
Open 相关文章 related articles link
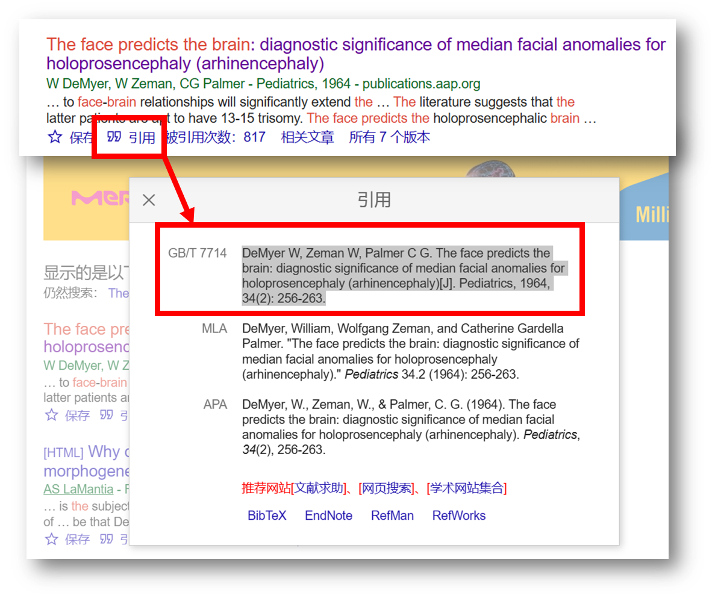307,137
